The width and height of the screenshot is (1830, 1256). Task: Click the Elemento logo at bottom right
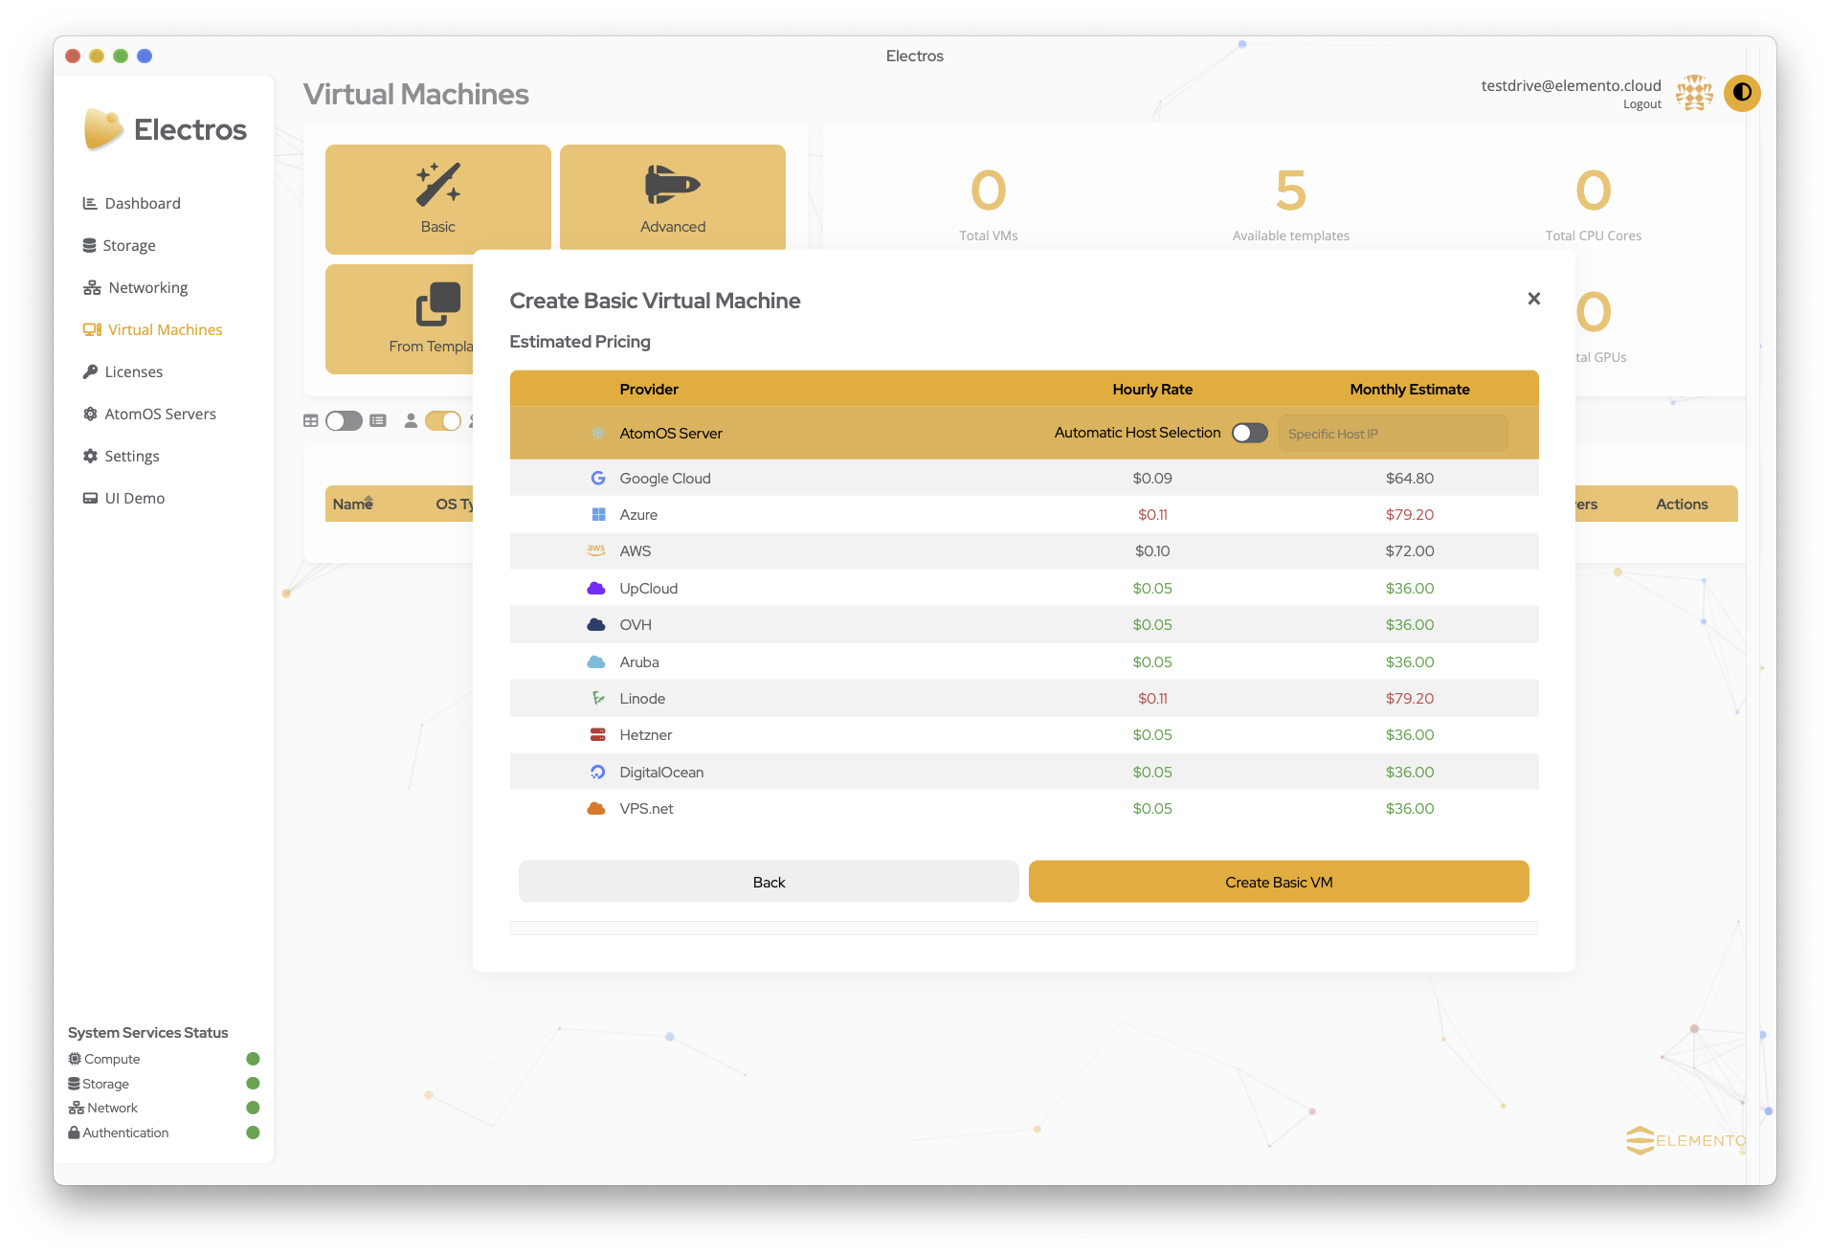point(1685,1140)
